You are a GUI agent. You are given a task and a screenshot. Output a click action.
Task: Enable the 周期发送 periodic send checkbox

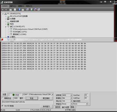click(3, 98)
